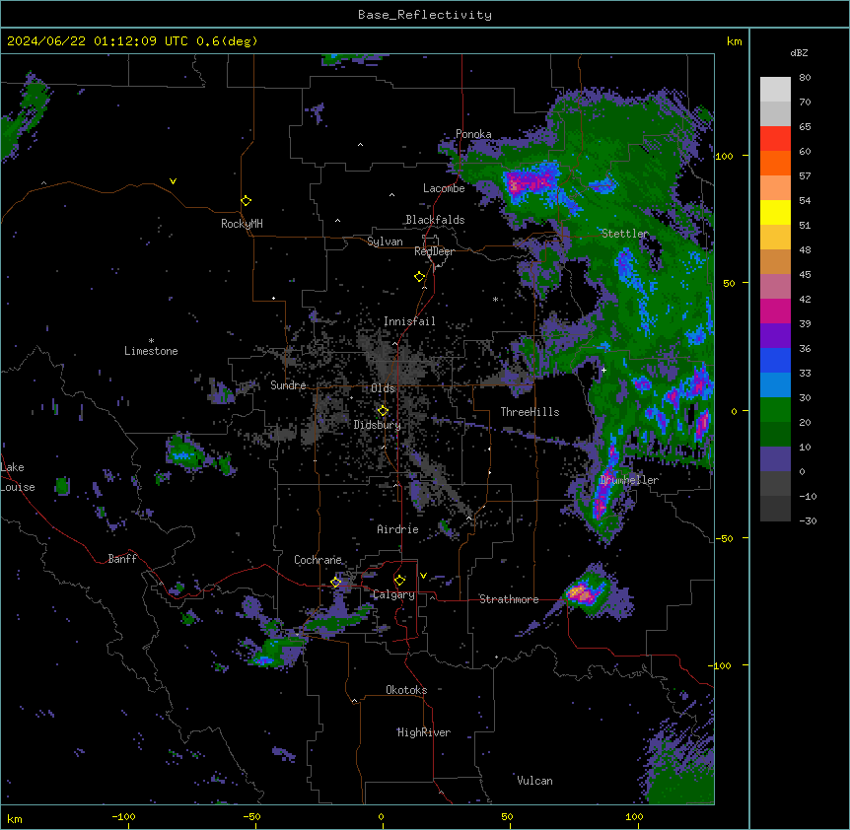The image size is (850, 830).
Task: Click the Stettler city label
Action: tap(625, 234)
